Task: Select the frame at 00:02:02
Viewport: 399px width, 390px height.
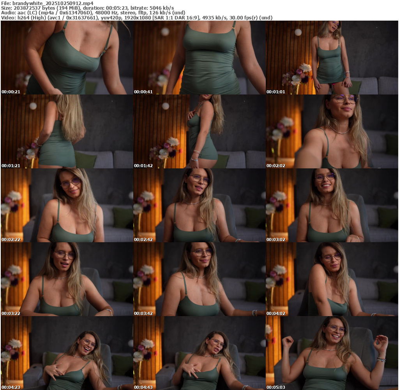Action: tap(332, 131)
